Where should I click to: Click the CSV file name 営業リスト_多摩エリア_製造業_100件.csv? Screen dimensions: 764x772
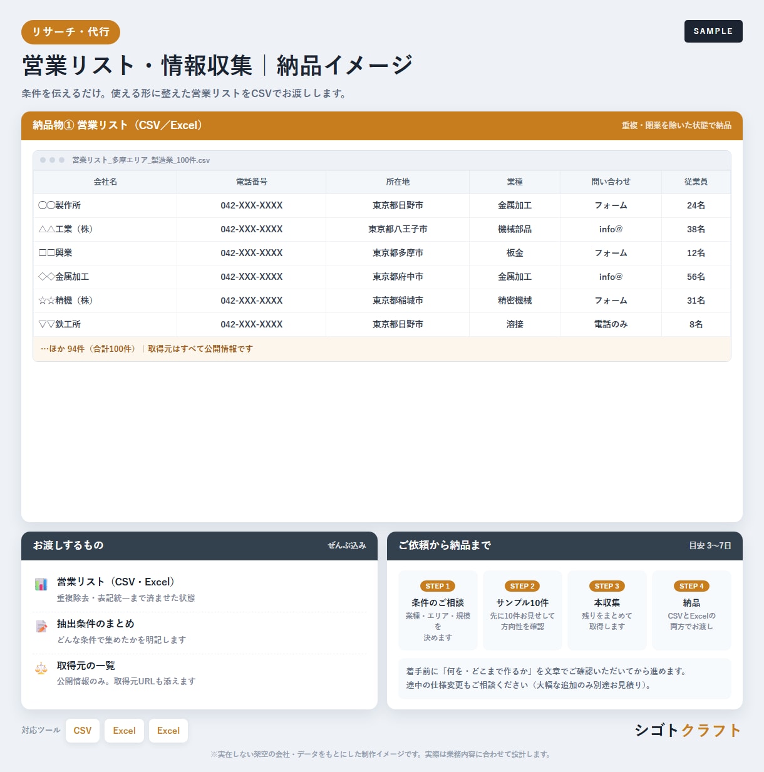(141, 160)
